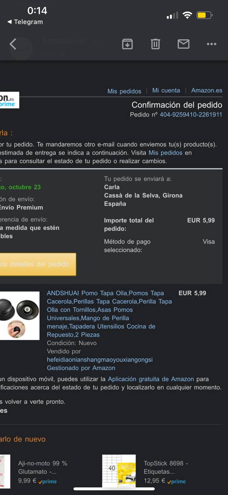Open the ANDSHUAI Pomo Tapa Olla product title
This screenshot has height=495, width=228.
point(110,314)
